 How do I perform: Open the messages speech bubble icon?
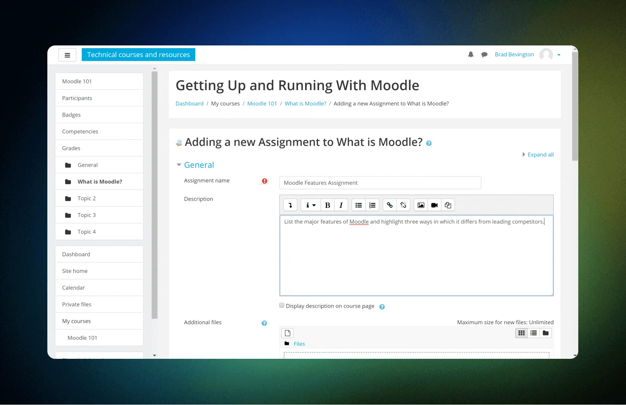click(x=484, y=55)
